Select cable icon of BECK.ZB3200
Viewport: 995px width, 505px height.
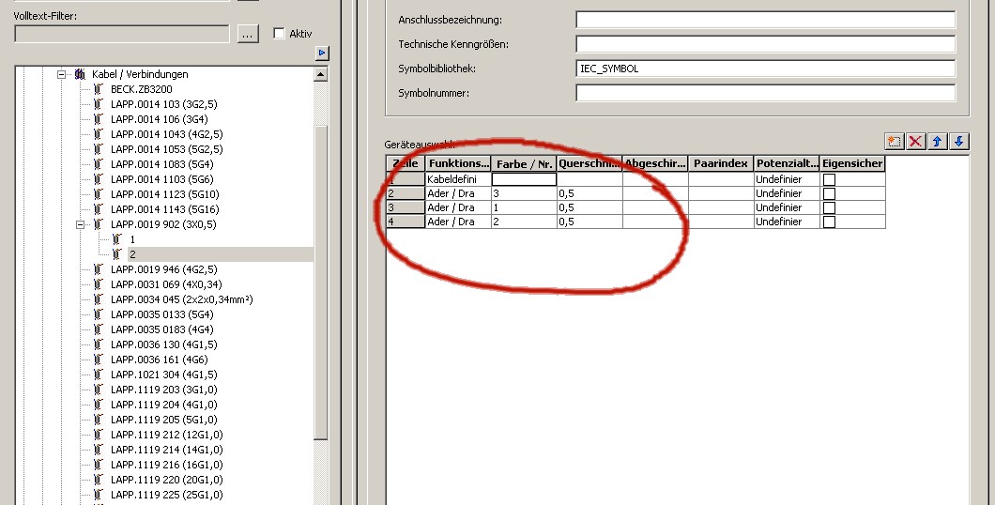[99, 89]
